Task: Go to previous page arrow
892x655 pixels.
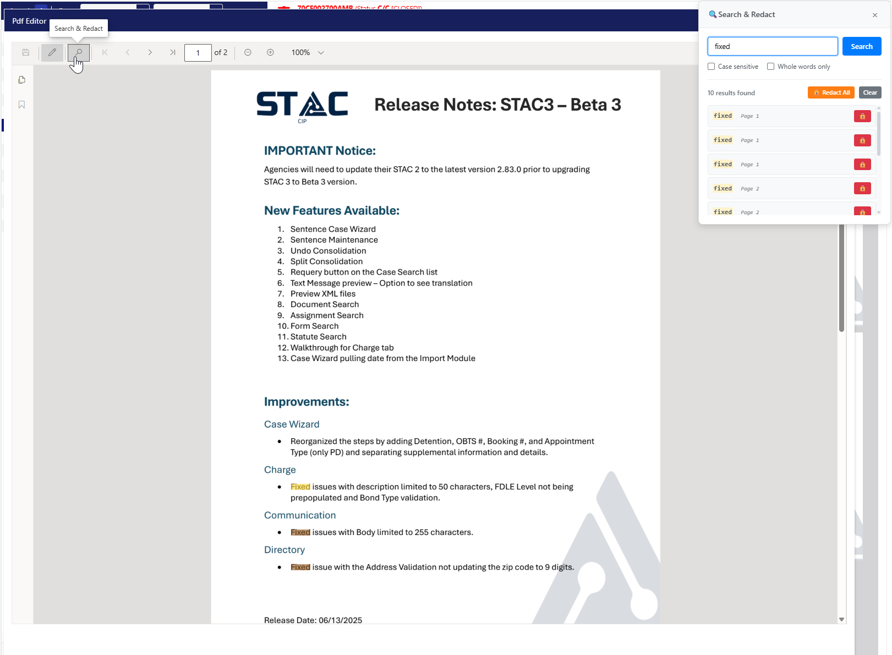Action: tap(128, 52)
